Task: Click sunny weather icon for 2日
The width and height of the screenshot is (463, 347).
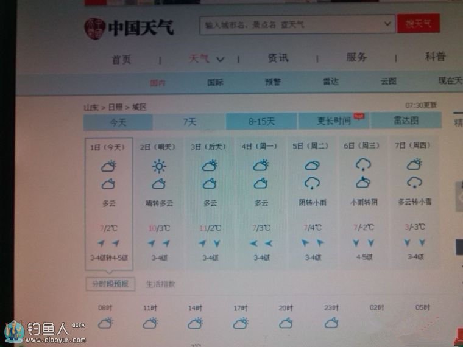Action: click(159, 166)
